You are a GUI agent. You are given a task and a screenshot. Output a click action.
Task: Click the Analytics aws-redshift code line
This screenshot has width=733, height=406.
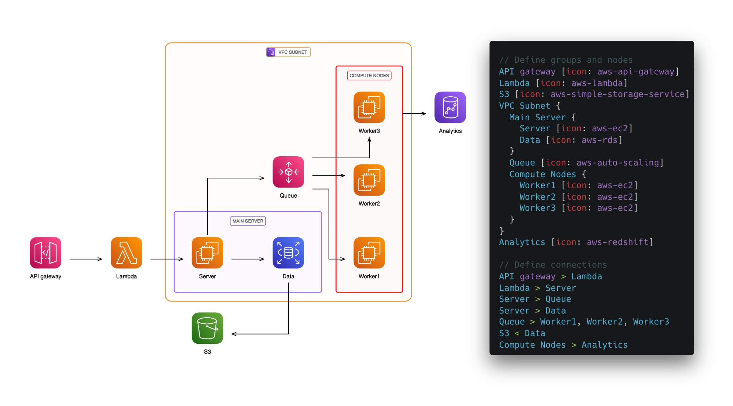pos(576,242)
